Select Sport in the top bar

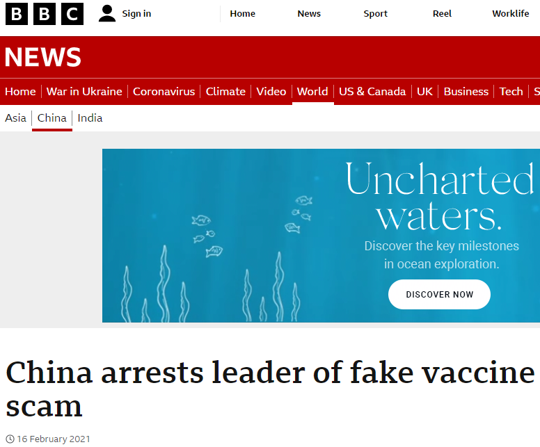coord(375,13)
